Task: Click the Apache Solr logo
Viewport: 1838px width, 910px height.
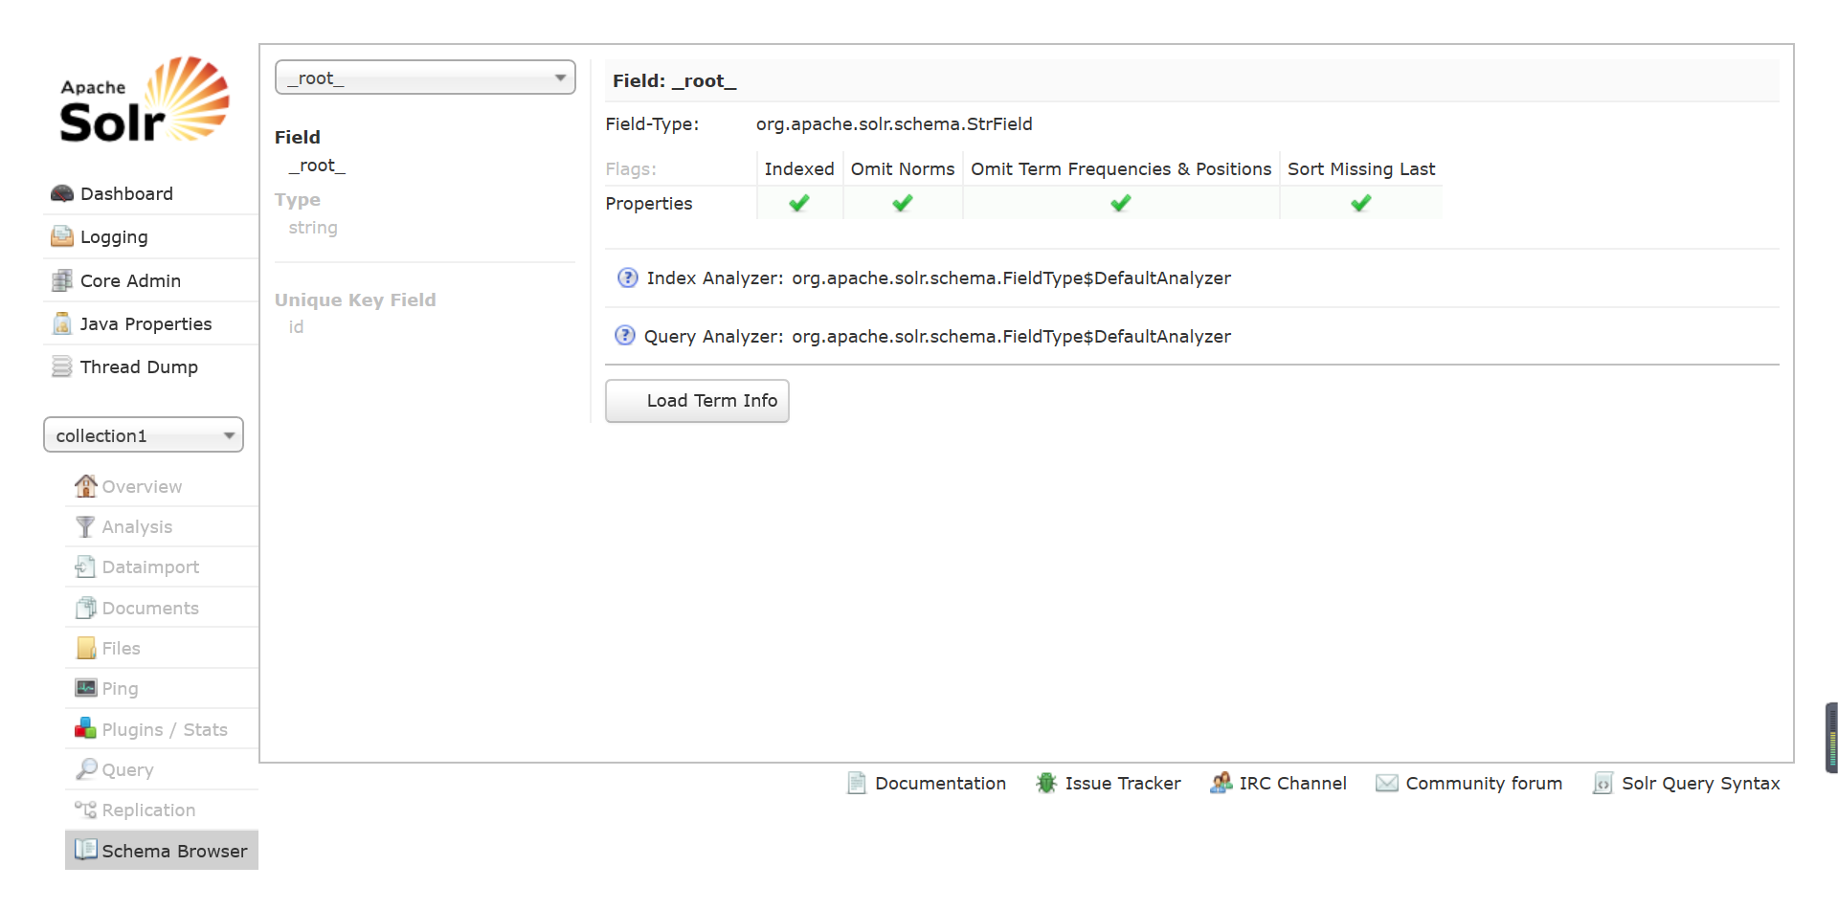Action: [145, 100]
